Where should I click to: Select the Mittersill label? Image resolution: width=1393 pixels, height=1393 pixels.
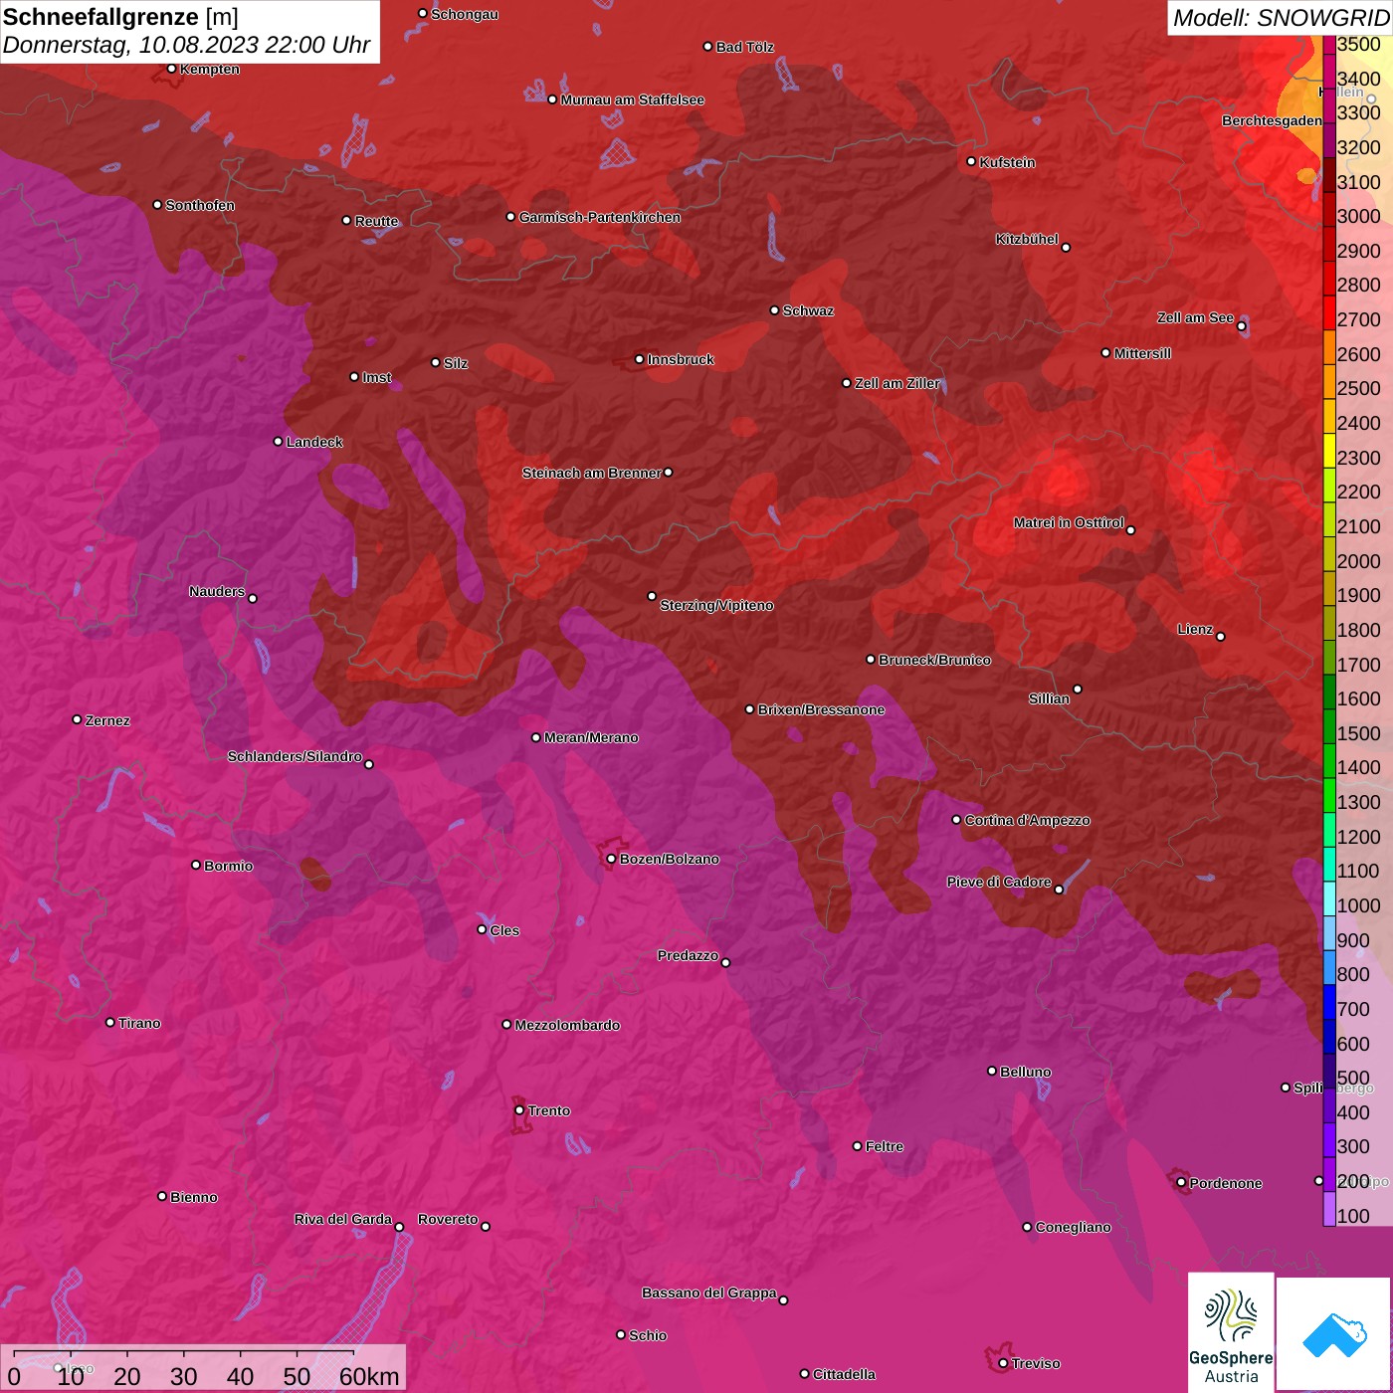tap(1142, 353)
